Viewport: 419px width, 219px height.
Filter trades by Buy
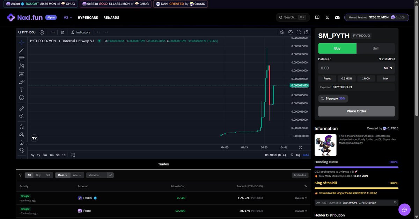(38, 175)
